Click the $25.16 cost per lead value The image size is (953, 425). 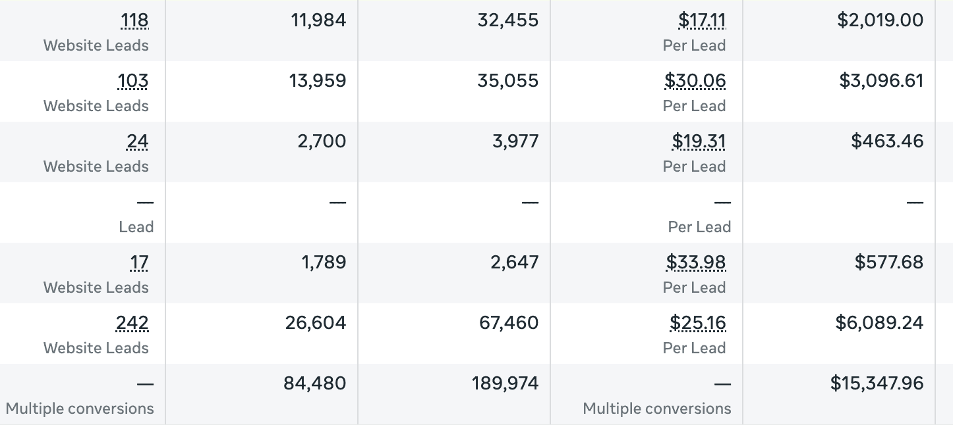698,324
